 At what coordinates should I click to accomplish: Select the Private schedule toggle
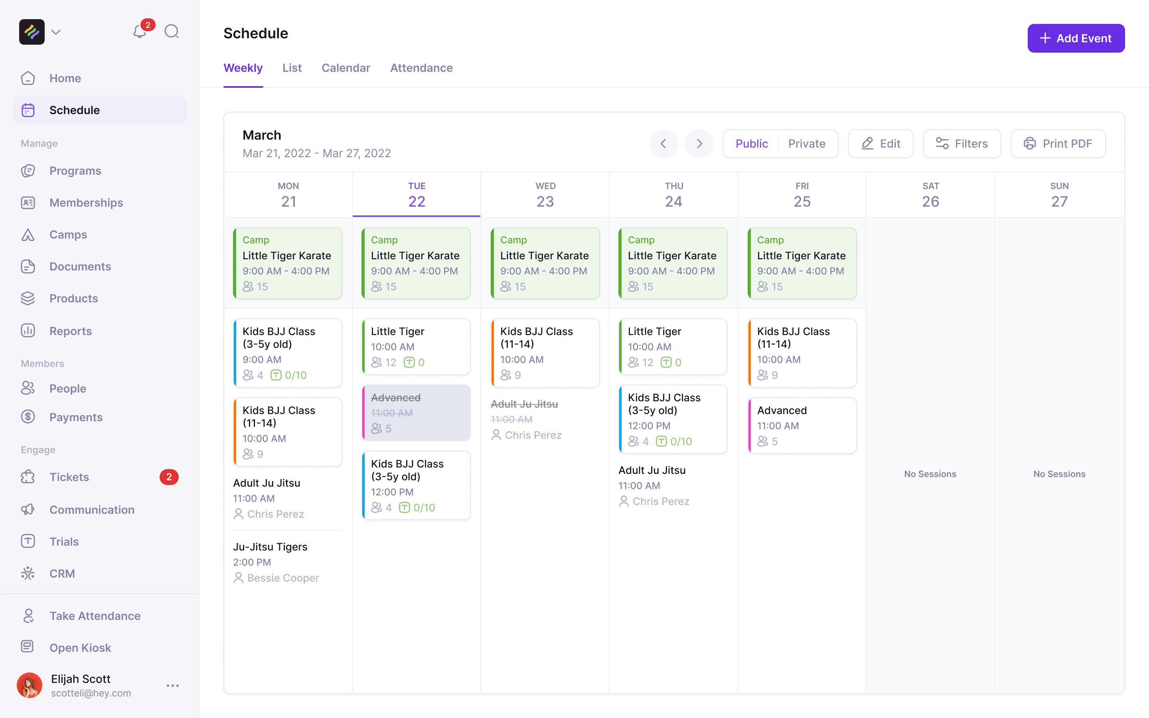[807, 144]
